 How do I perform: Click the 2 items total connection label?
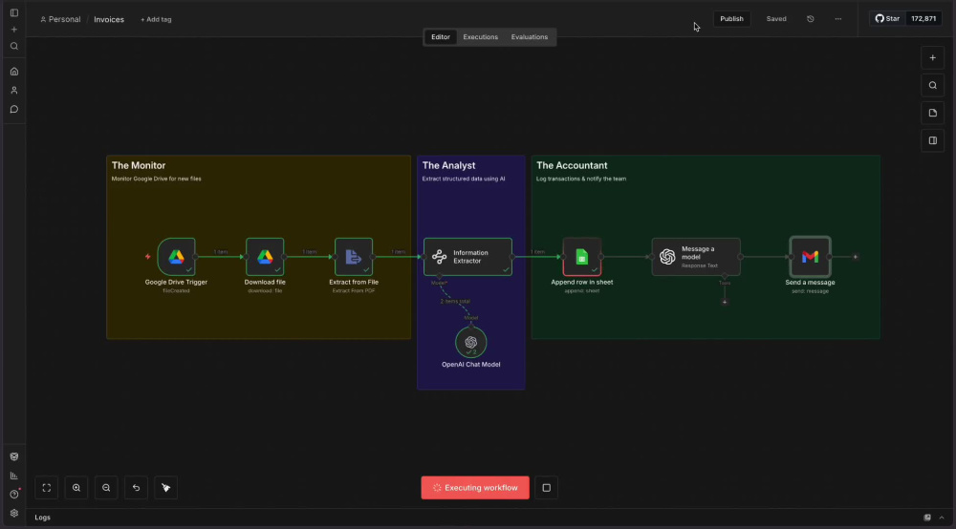(x=455, y=302)
